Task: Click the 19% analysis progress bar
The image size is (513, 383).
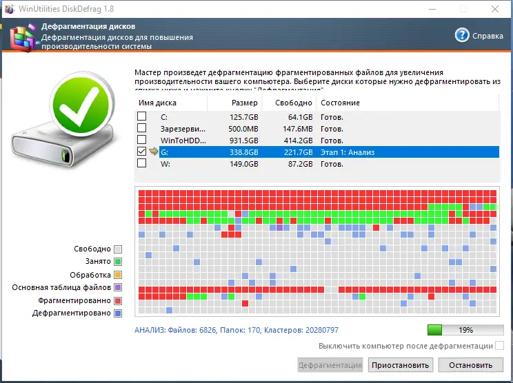Action: pyautogui.click(x=465, y=330)
